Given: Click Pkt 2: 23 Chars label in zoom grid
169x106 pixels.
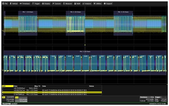Looking at the screenshot, I should click(x=85, y=52).
